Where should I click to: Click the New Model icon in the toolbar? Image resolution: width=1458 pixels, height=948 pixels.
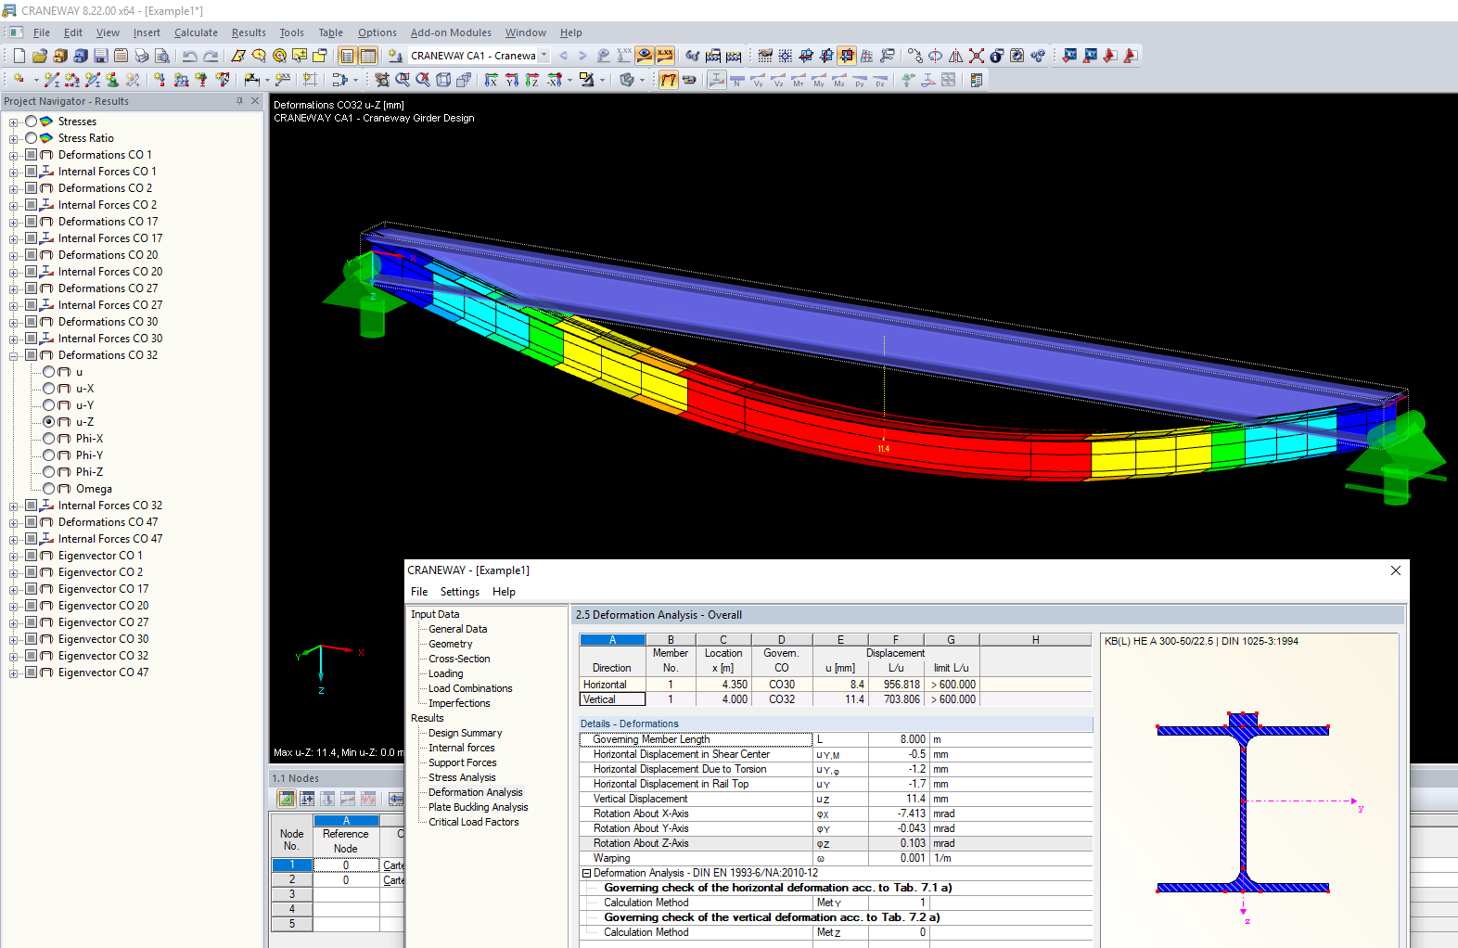(19, 56)
